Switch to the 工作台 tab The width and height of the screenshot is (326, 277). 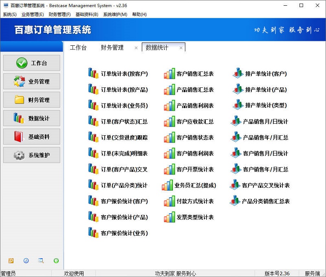click(78, 47)
